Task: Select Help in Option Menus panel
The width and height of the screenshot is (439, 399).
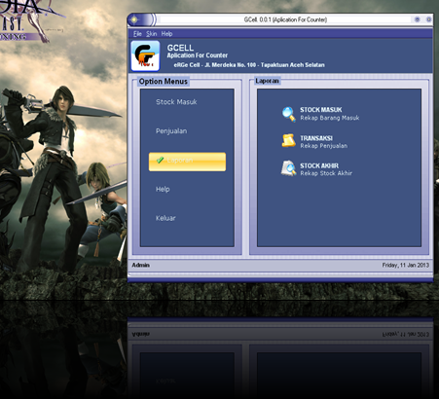Action: click(x=163, y=189)
